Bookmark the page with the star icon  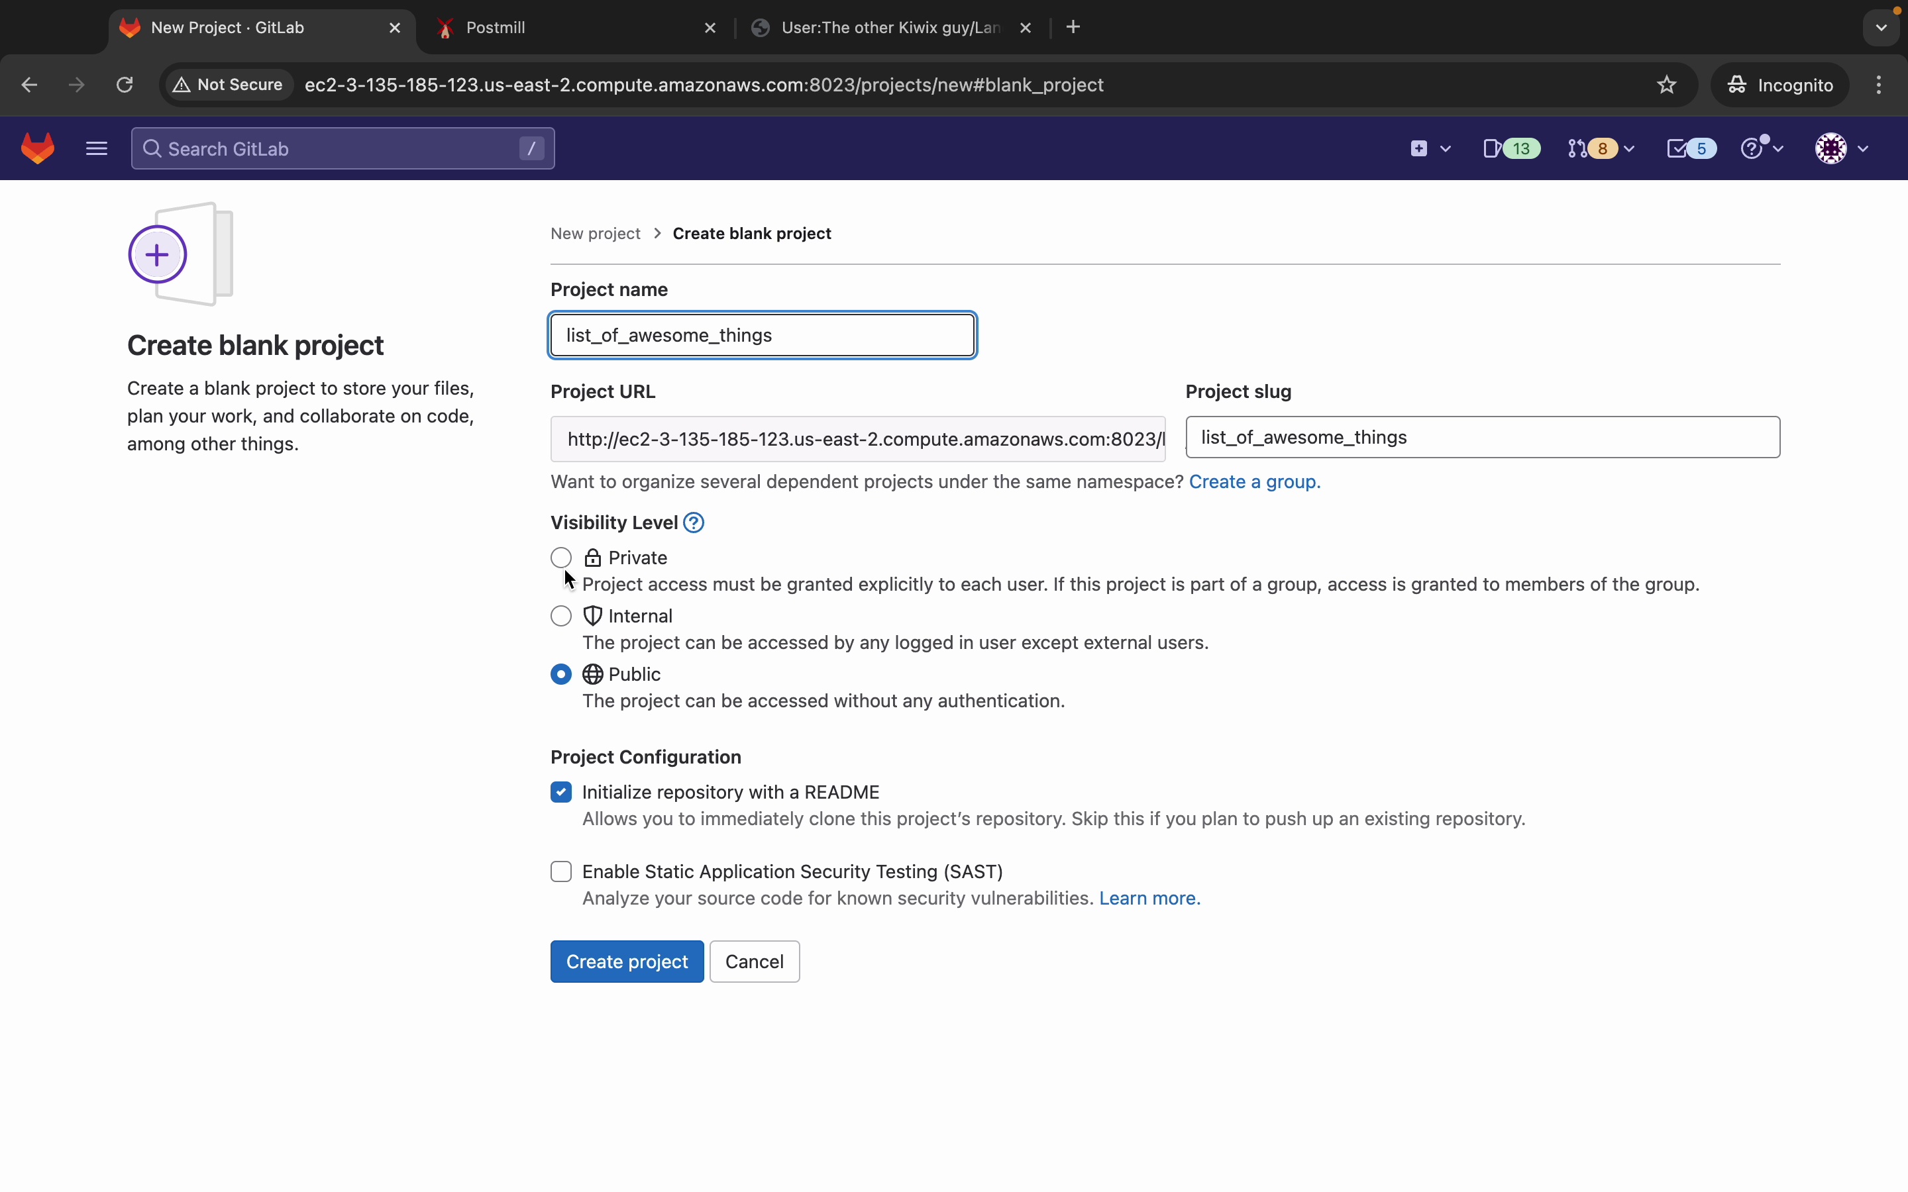(x=1666, y=84)
